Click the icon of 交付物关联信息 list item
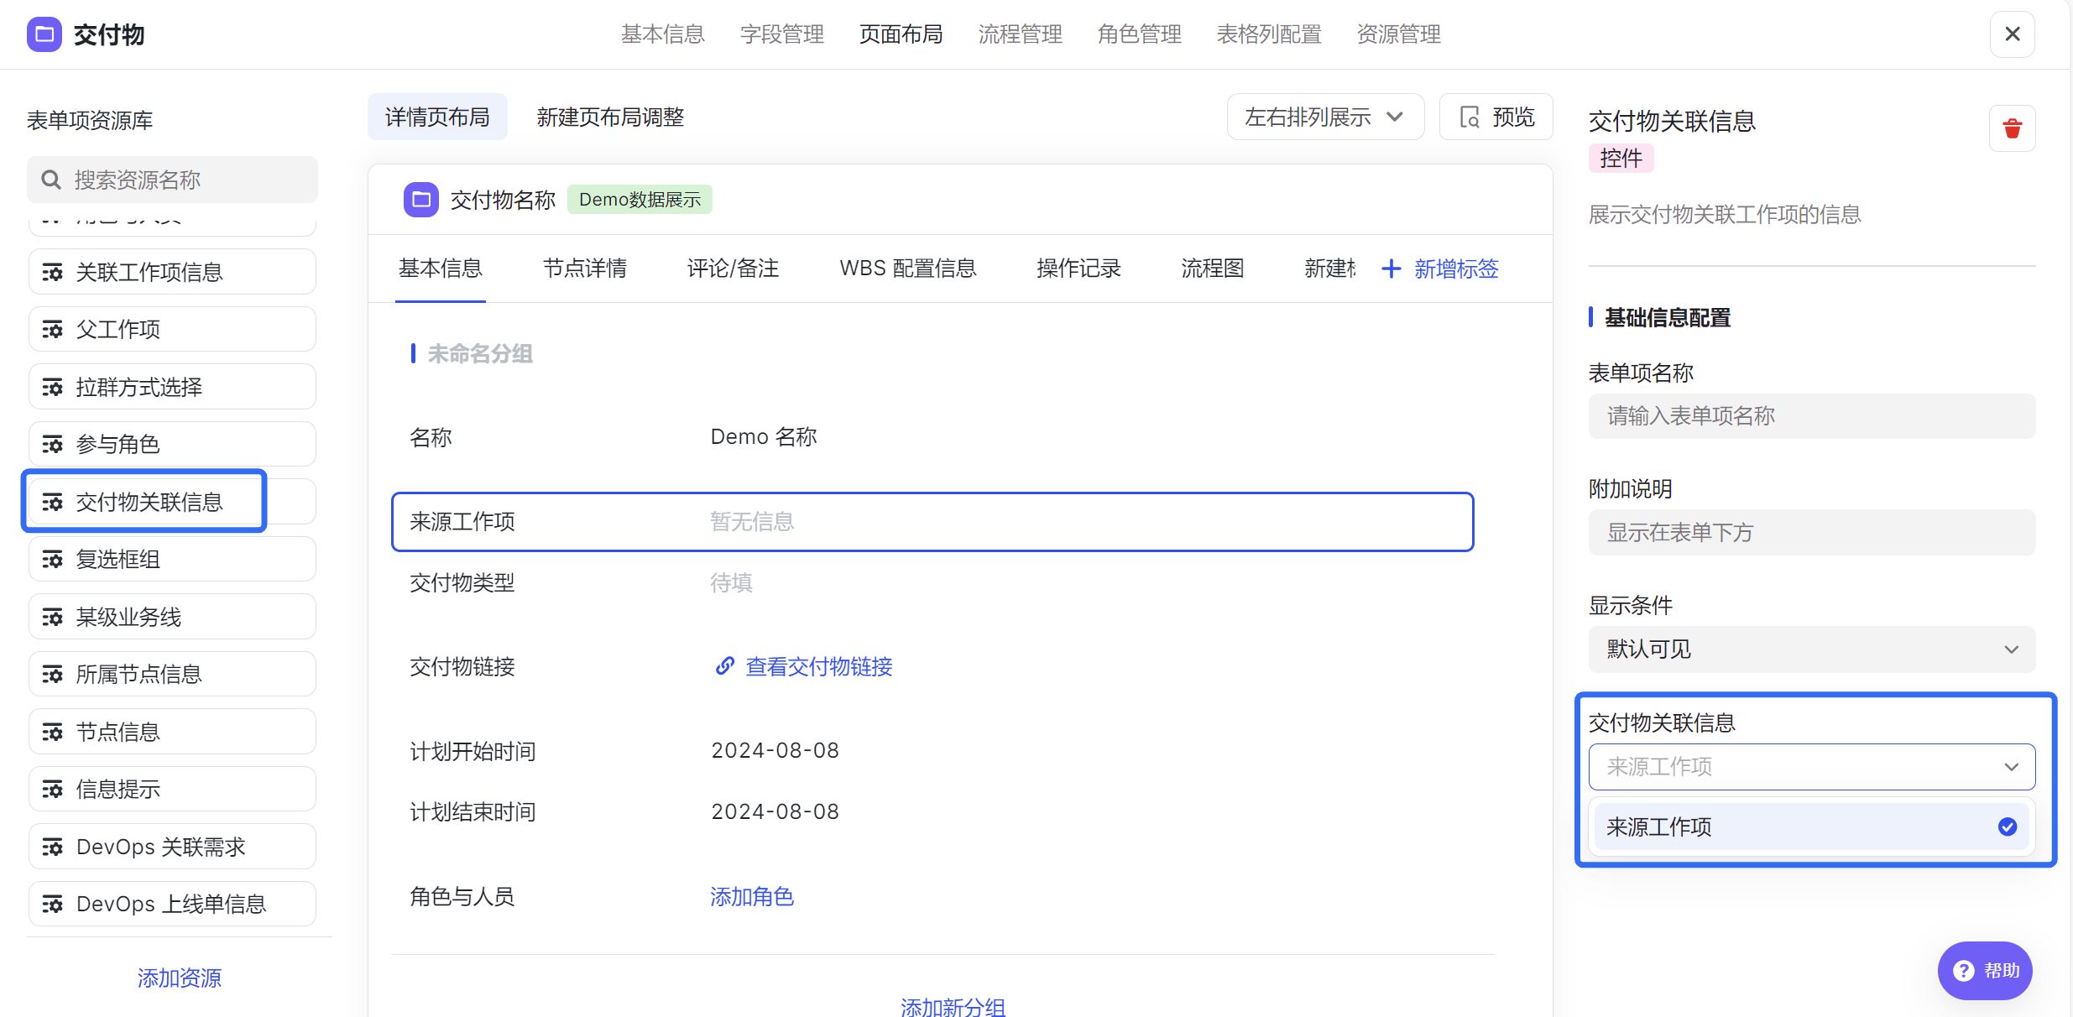Screen dimensions: 2073x1017 53,502
